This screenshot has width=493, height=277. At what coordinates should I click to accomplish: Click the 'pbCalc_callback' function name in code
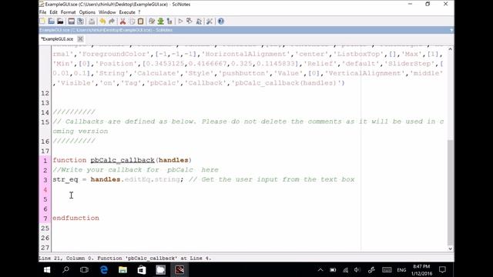(122, 160)
